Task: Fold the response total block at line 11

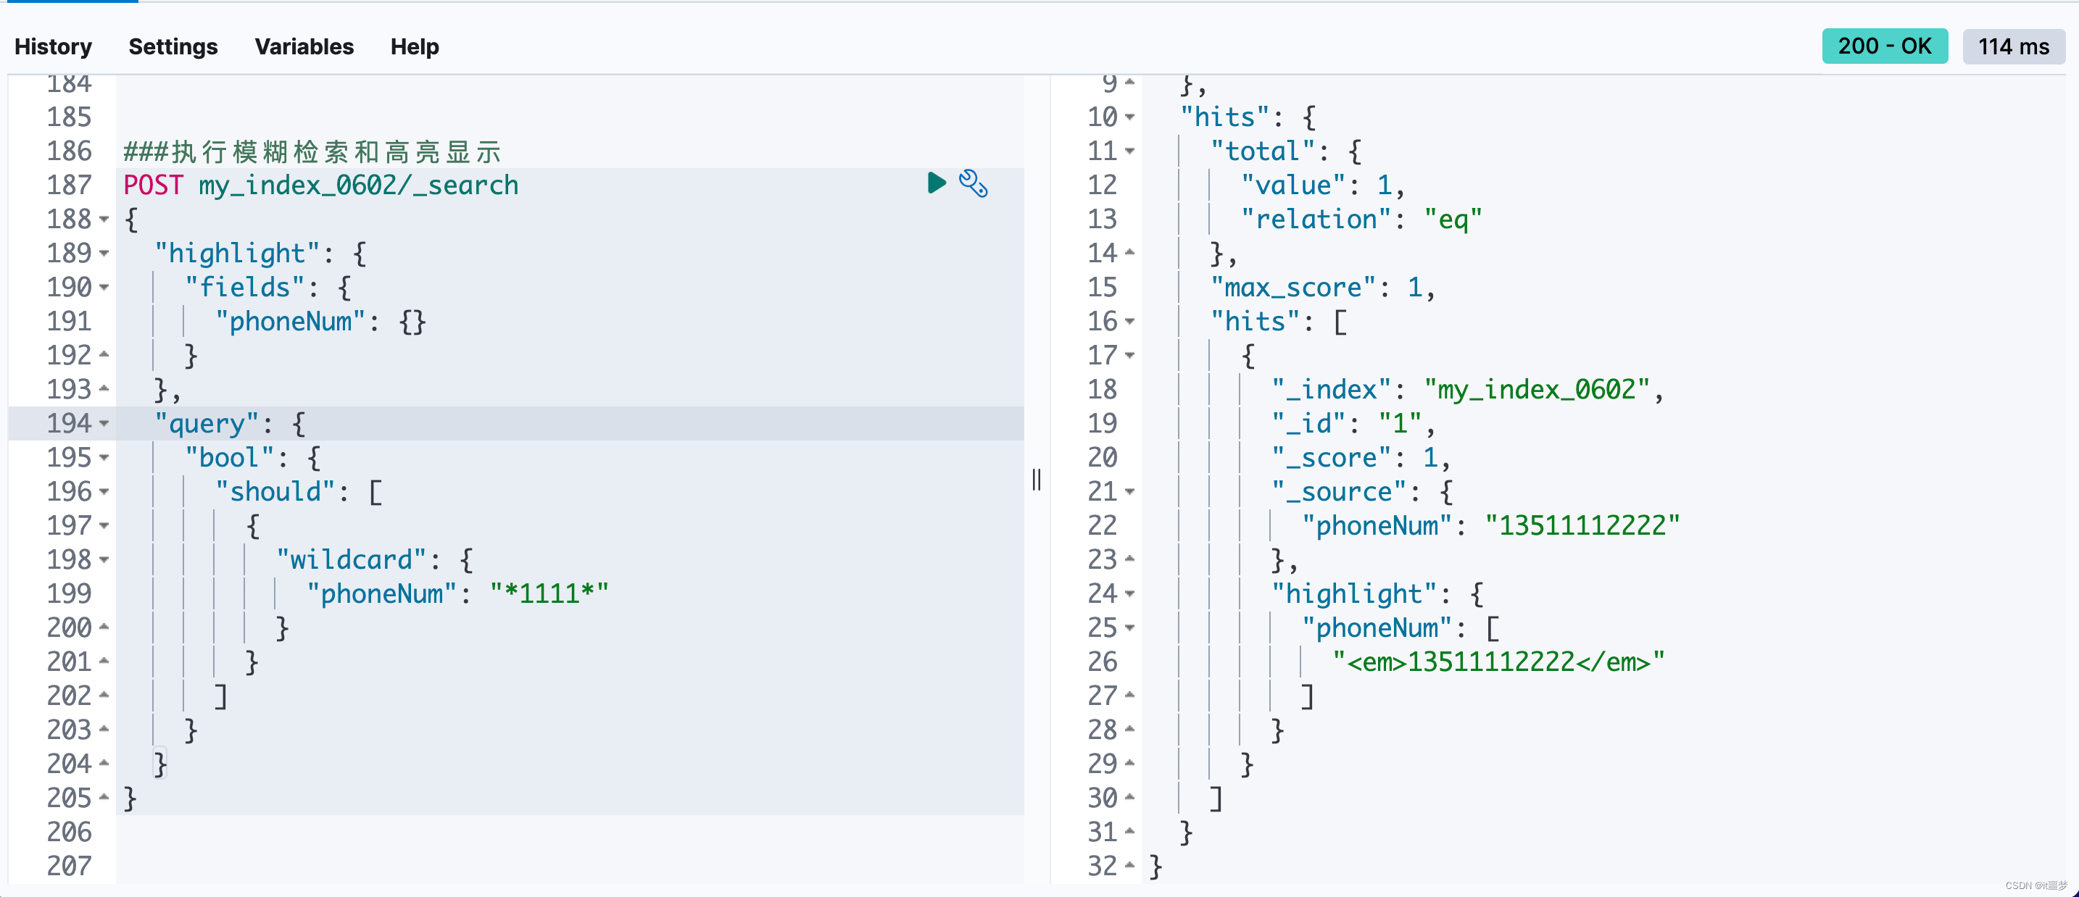Action: (x=1130, y=151)
